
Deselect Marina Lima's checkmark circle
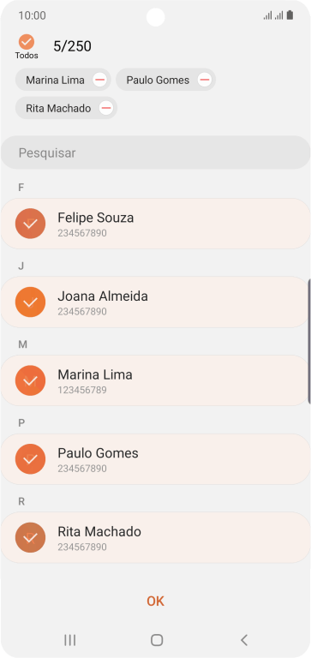tap(30, 380)
